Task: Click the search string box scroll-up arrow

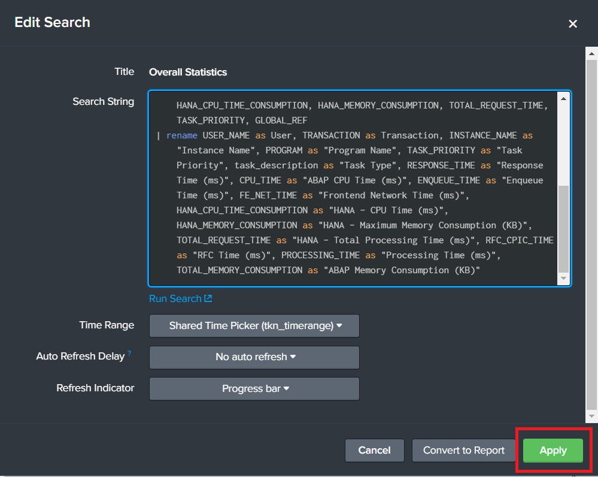Action: [x=563, y=98]
